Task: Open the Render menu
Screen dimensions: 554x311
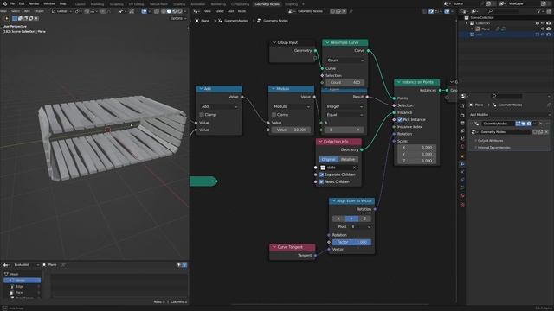Action: point(34,3)
